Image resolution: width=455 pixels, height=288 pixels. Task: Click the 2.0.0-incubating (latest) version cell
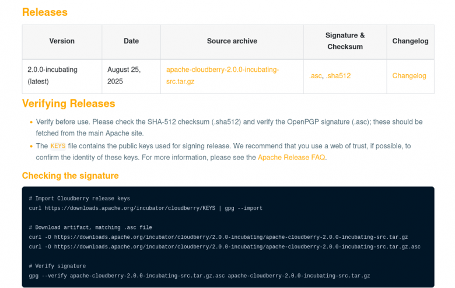pyautogui.click(x=62, y=75)
